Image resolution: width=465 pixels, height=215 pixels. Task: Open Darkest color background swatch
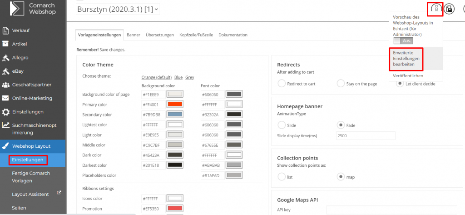pyautogui.click(x=175, y=165)
